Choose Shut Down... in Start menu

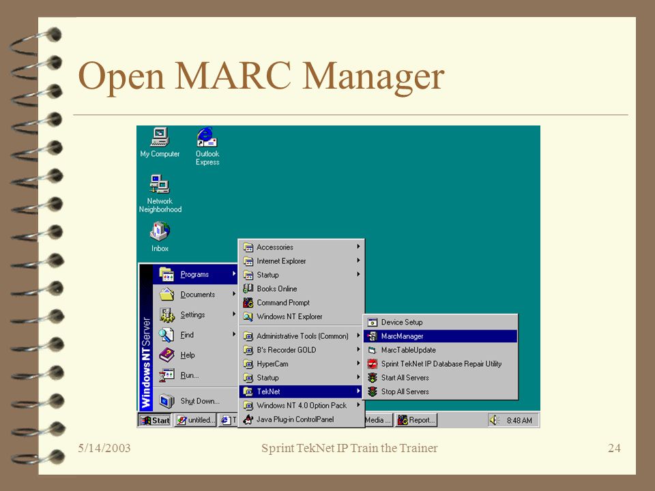click(x=195, y=401)
